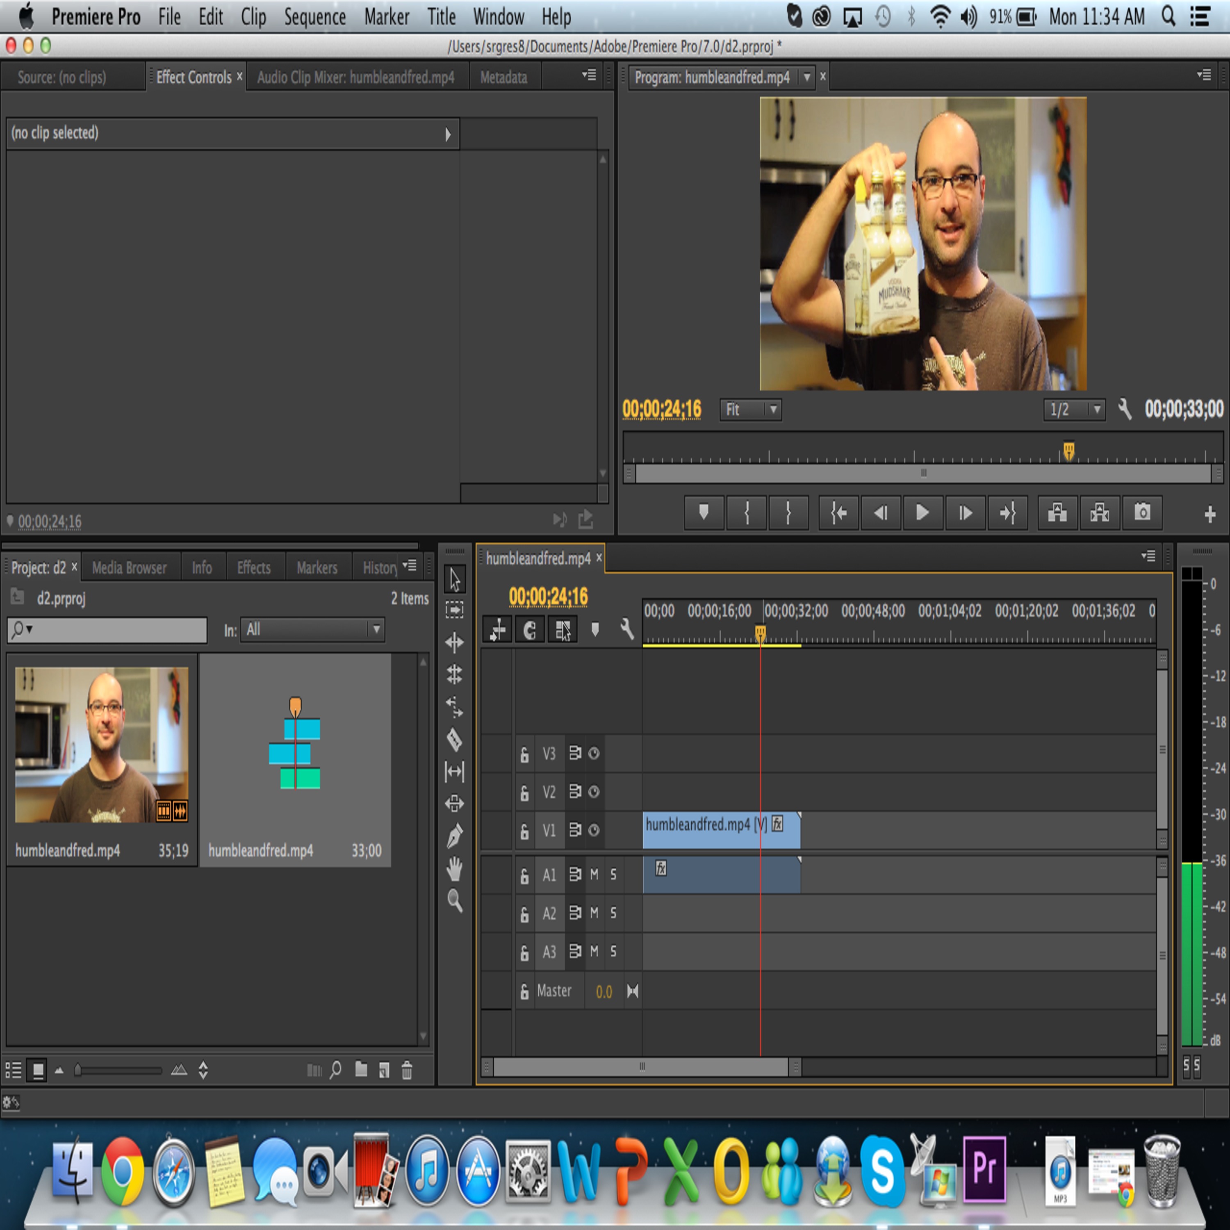Select humbleandfred.mp4 clip thumbnail in project
The height and width of the screenshot is (1230, 1230).
tap(101, 744)
